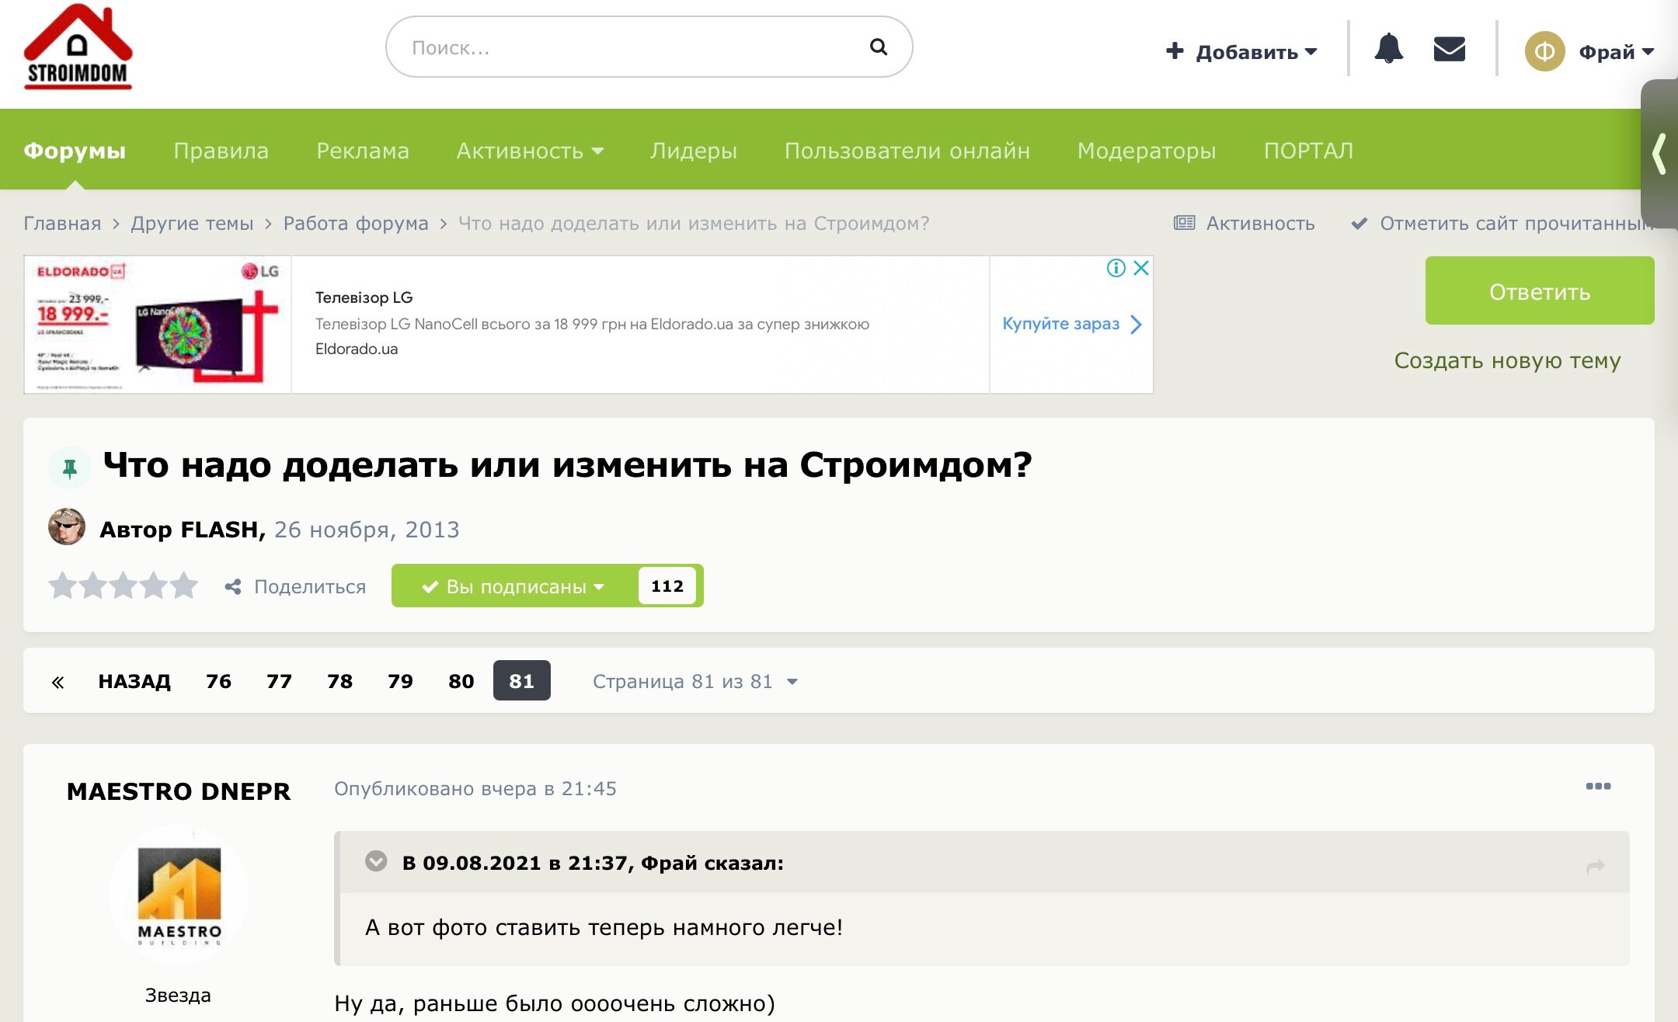Toggle the 'Вы подписаны' subscription button
Image resolution: width=1678 pixels, height=1022 pixels.
click(513, 586)
